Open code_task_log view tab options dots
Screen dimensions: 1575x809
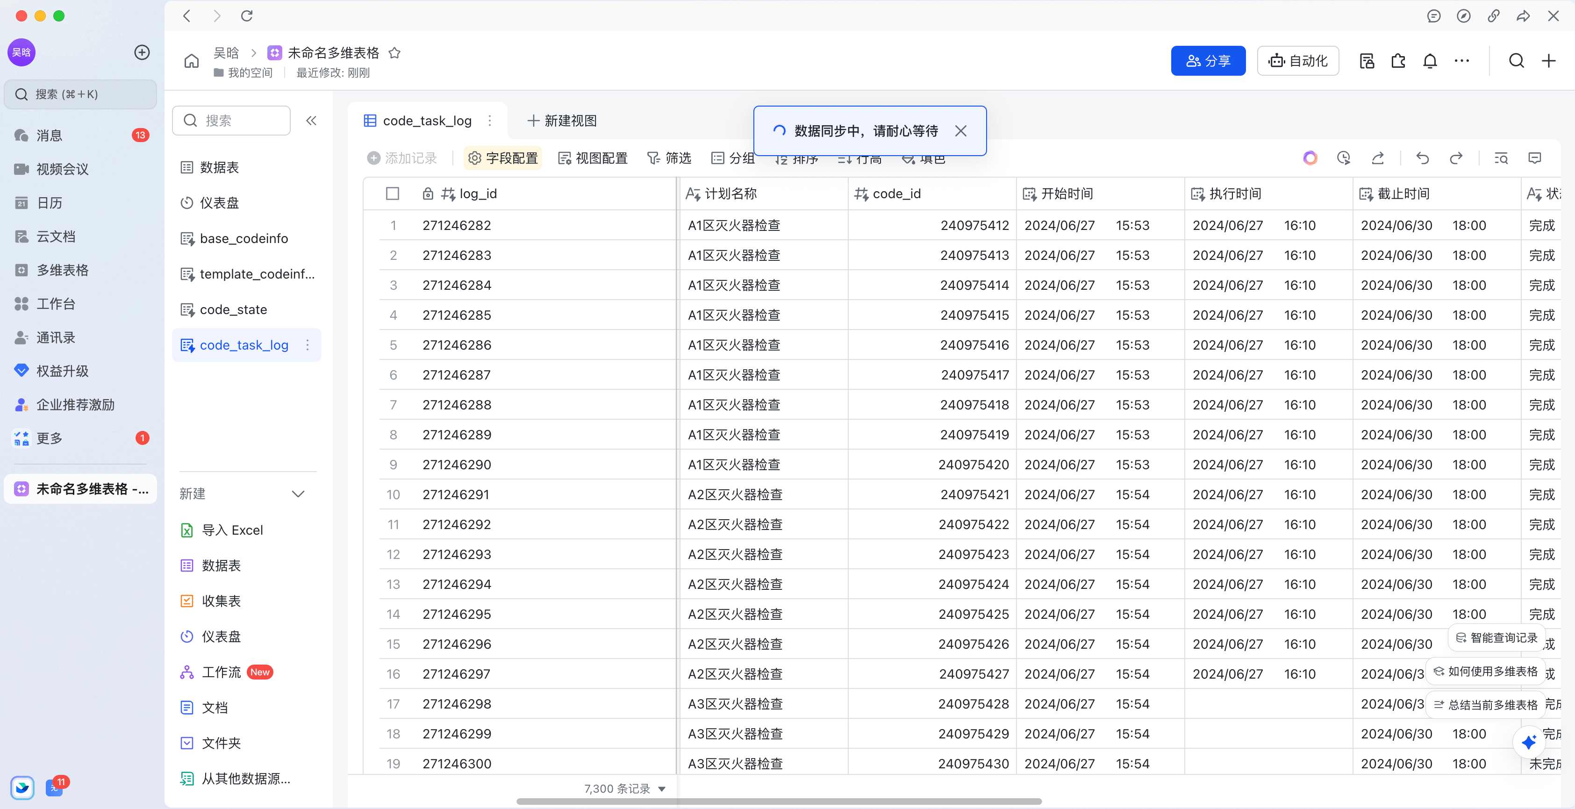coord(490,121)
